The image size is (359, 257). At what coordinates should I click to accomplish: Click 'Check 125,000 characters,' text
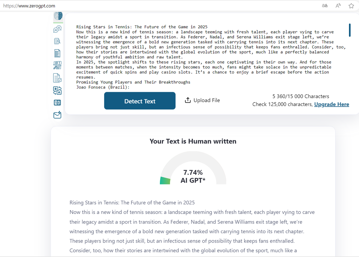(283, 104)
